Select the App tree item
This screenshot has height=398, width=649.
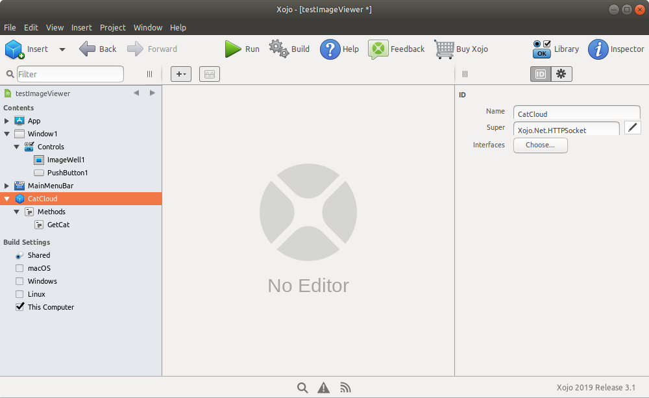(34, 121)
